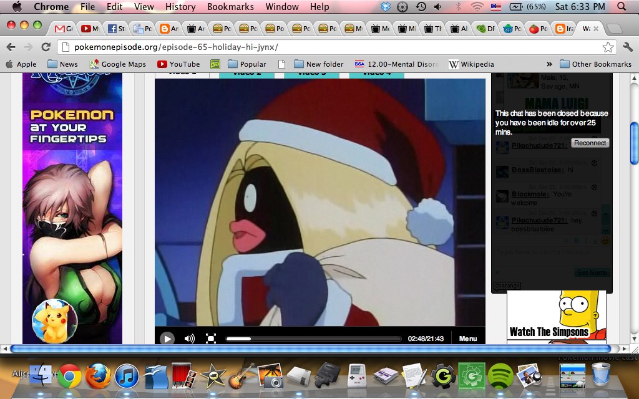Launch iMovie from the dock
Image resolution: width=639 pixels, height=399 pixels.
click(213, 376)
